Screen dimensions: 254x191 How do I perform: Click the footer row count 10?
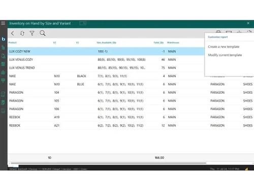click(49, 158)
